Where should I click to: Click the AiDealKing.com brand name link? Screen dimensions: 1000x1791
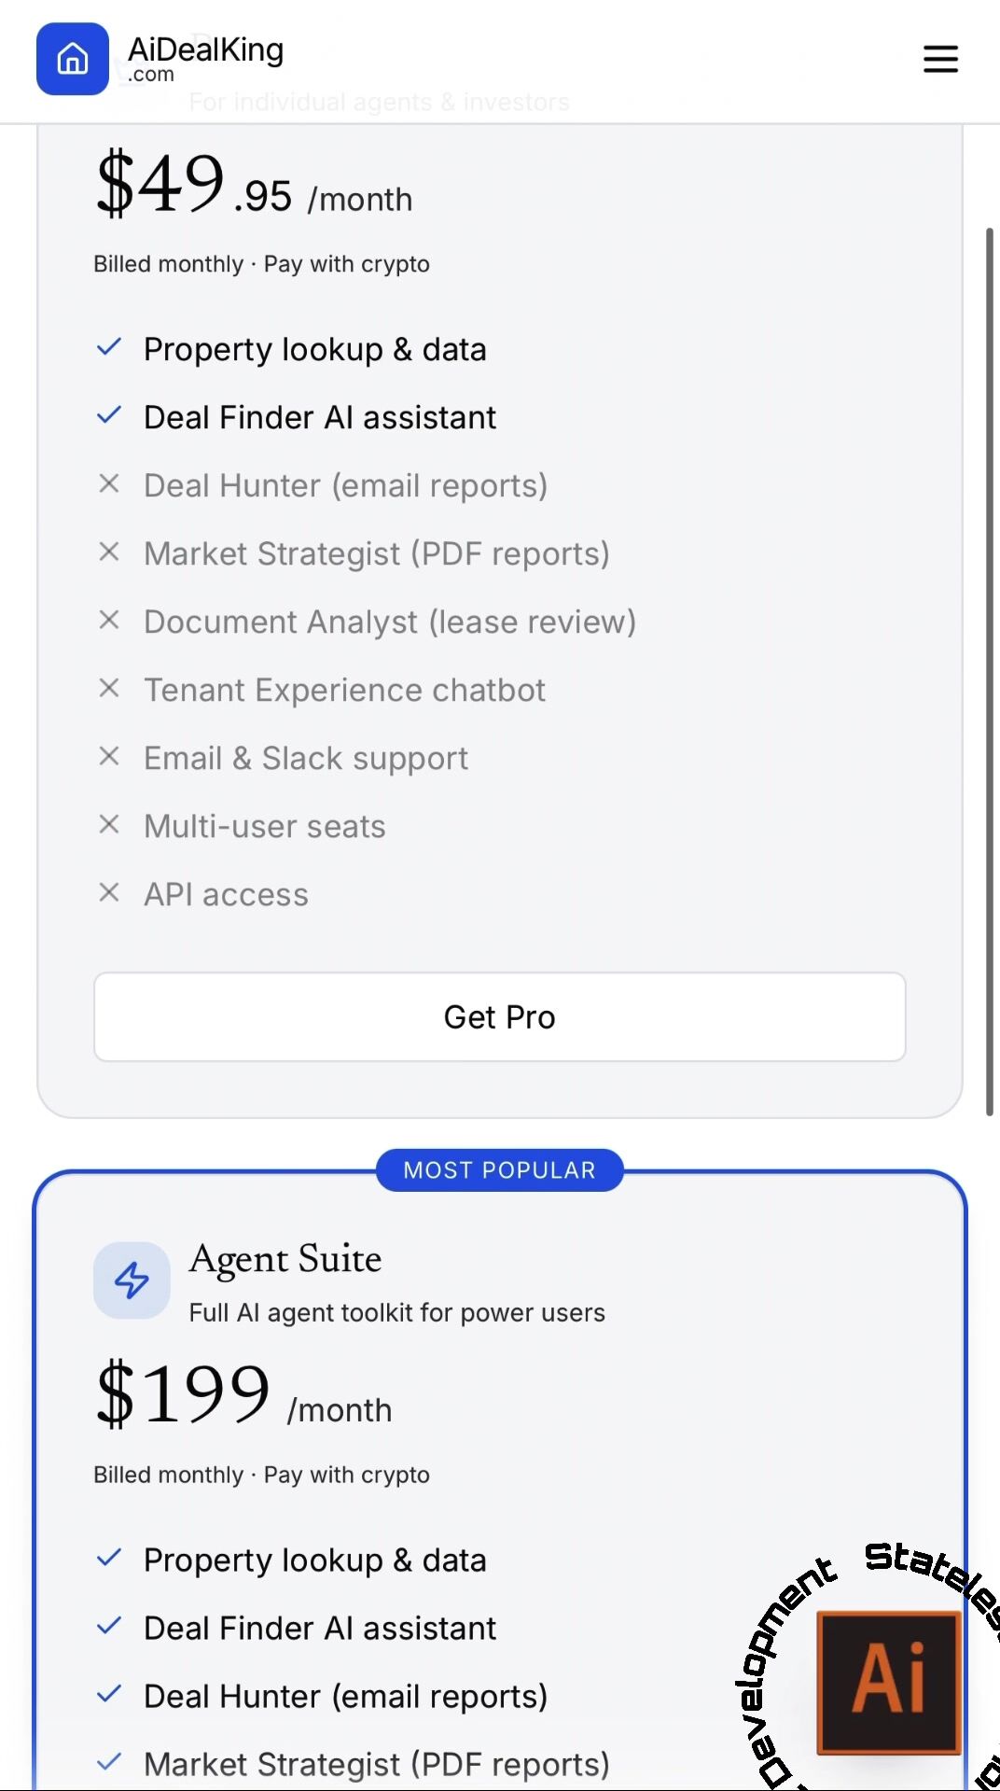tap(205, 58)
